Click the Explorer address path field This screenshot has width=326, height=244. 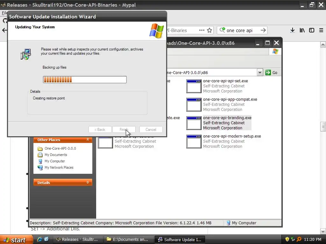tap(212, 72)
